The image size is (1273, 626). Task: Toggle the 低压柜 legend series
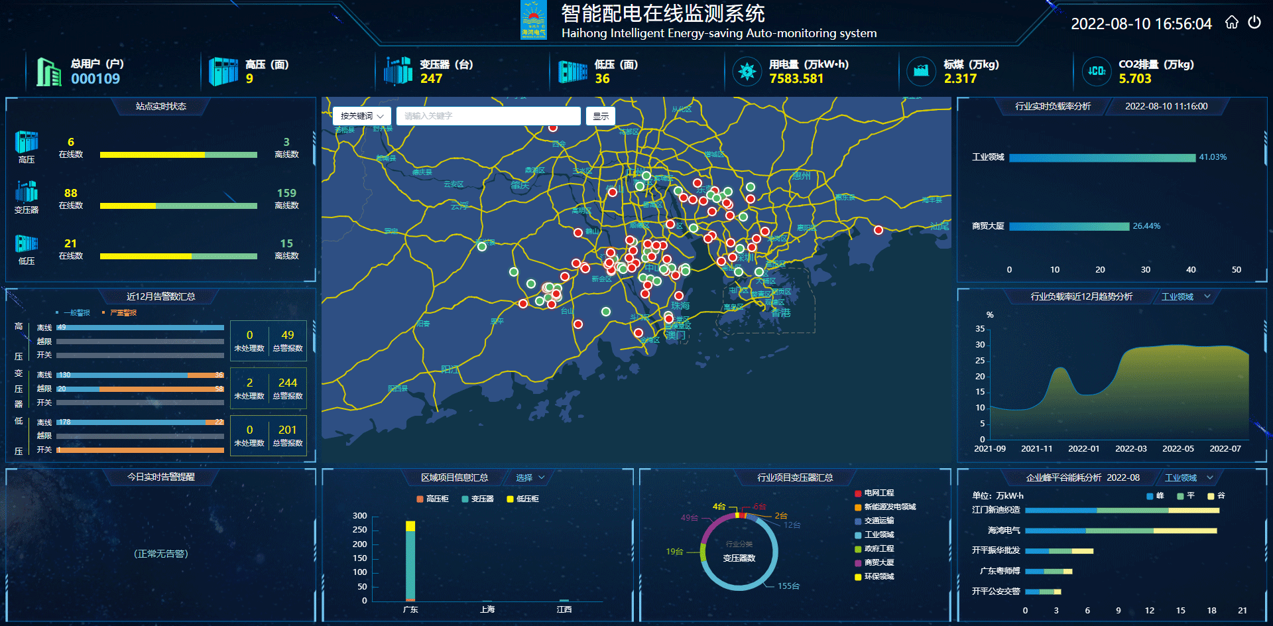[522, 499]
